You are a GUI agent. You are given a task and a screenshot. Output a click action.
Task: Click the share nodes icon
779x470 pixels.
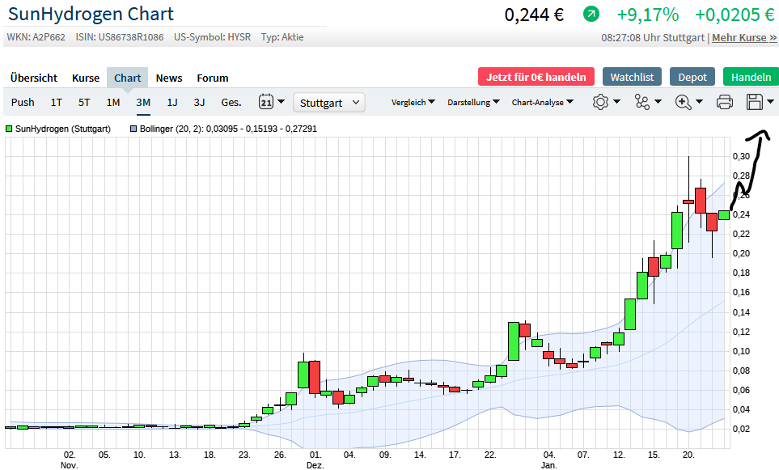(641, 103)
